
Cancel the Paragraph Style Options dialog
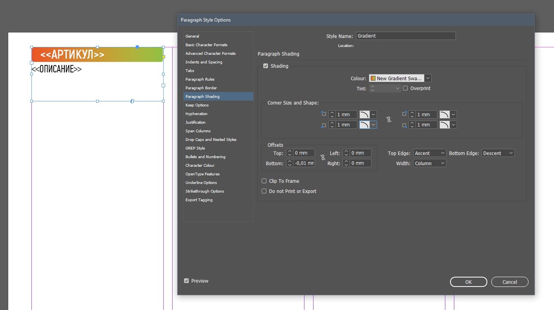510,282
